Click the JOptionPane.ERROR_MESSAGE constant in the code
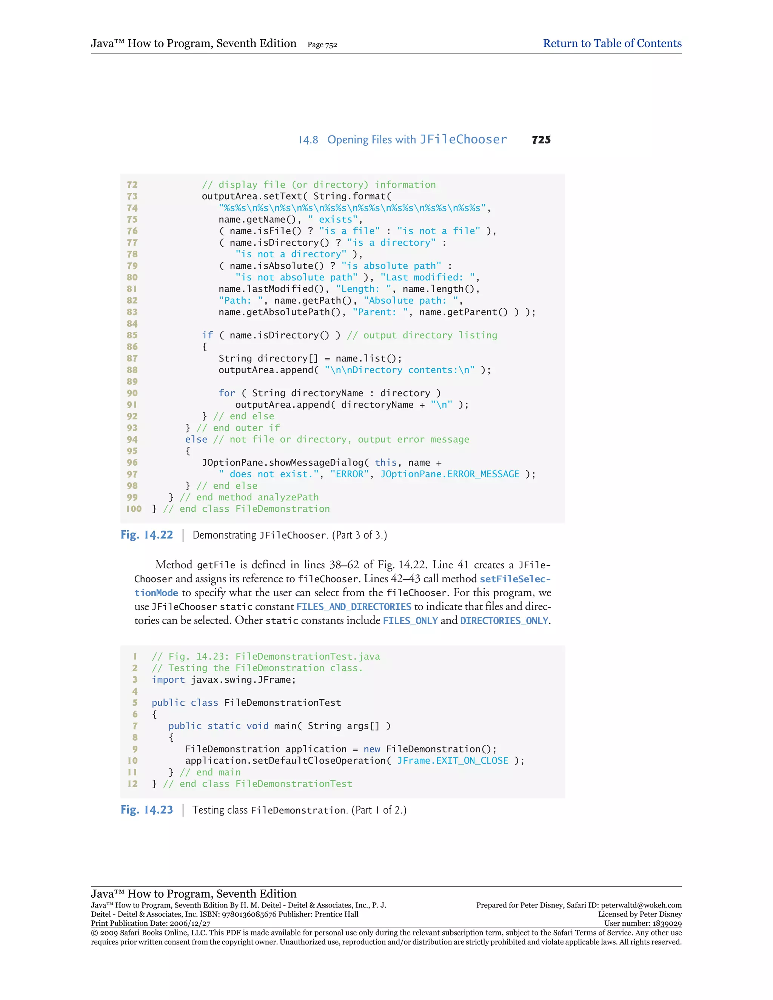The width and height of the screenshot is (773, 1000). click(x=450, y=474)
